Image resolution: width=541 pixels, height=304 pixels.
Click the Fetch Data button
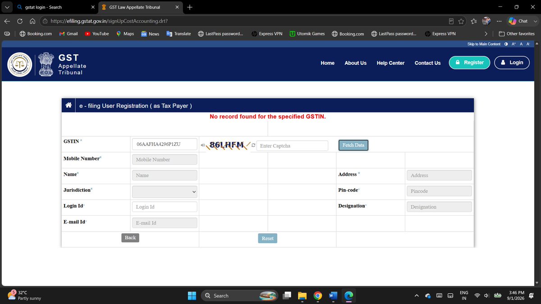(353, 145)
